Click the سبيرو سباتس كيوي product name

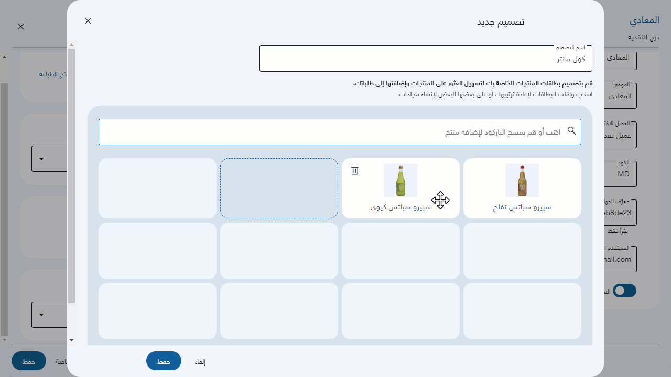(401, 207)
